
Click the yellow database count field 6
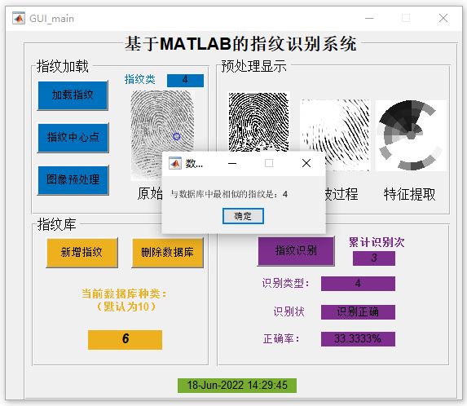(x=125, y=339)
